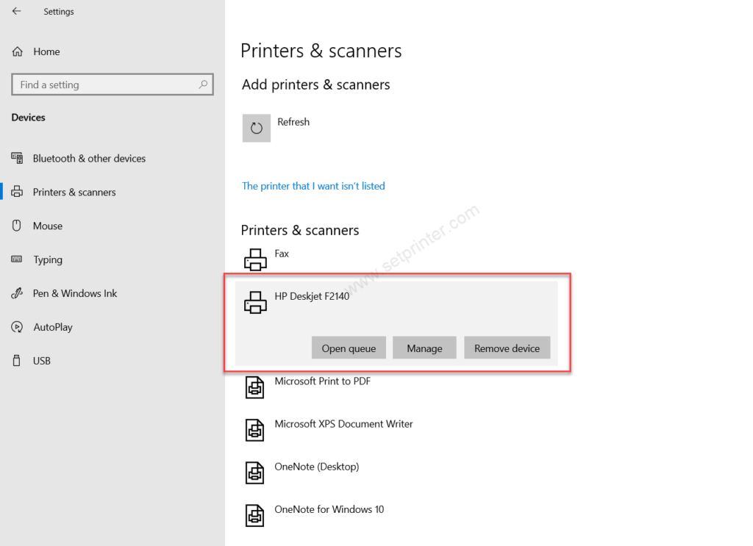Open Pen & Windows Ink settings
Image resolution: width=753 pixels, height=546 pixels.
point(75,293)
